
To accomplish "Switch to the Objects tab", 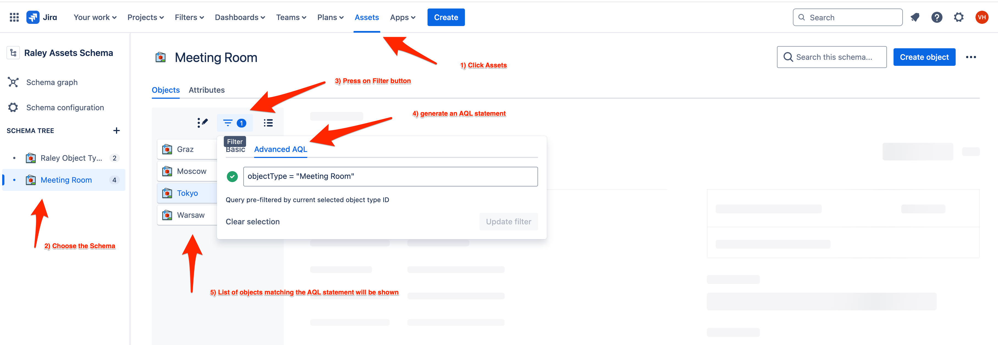I will [x=166, y=90].
